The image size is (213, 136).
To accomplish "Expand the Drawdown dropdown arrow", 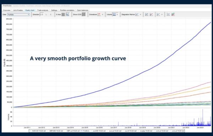I will point(103,15).
